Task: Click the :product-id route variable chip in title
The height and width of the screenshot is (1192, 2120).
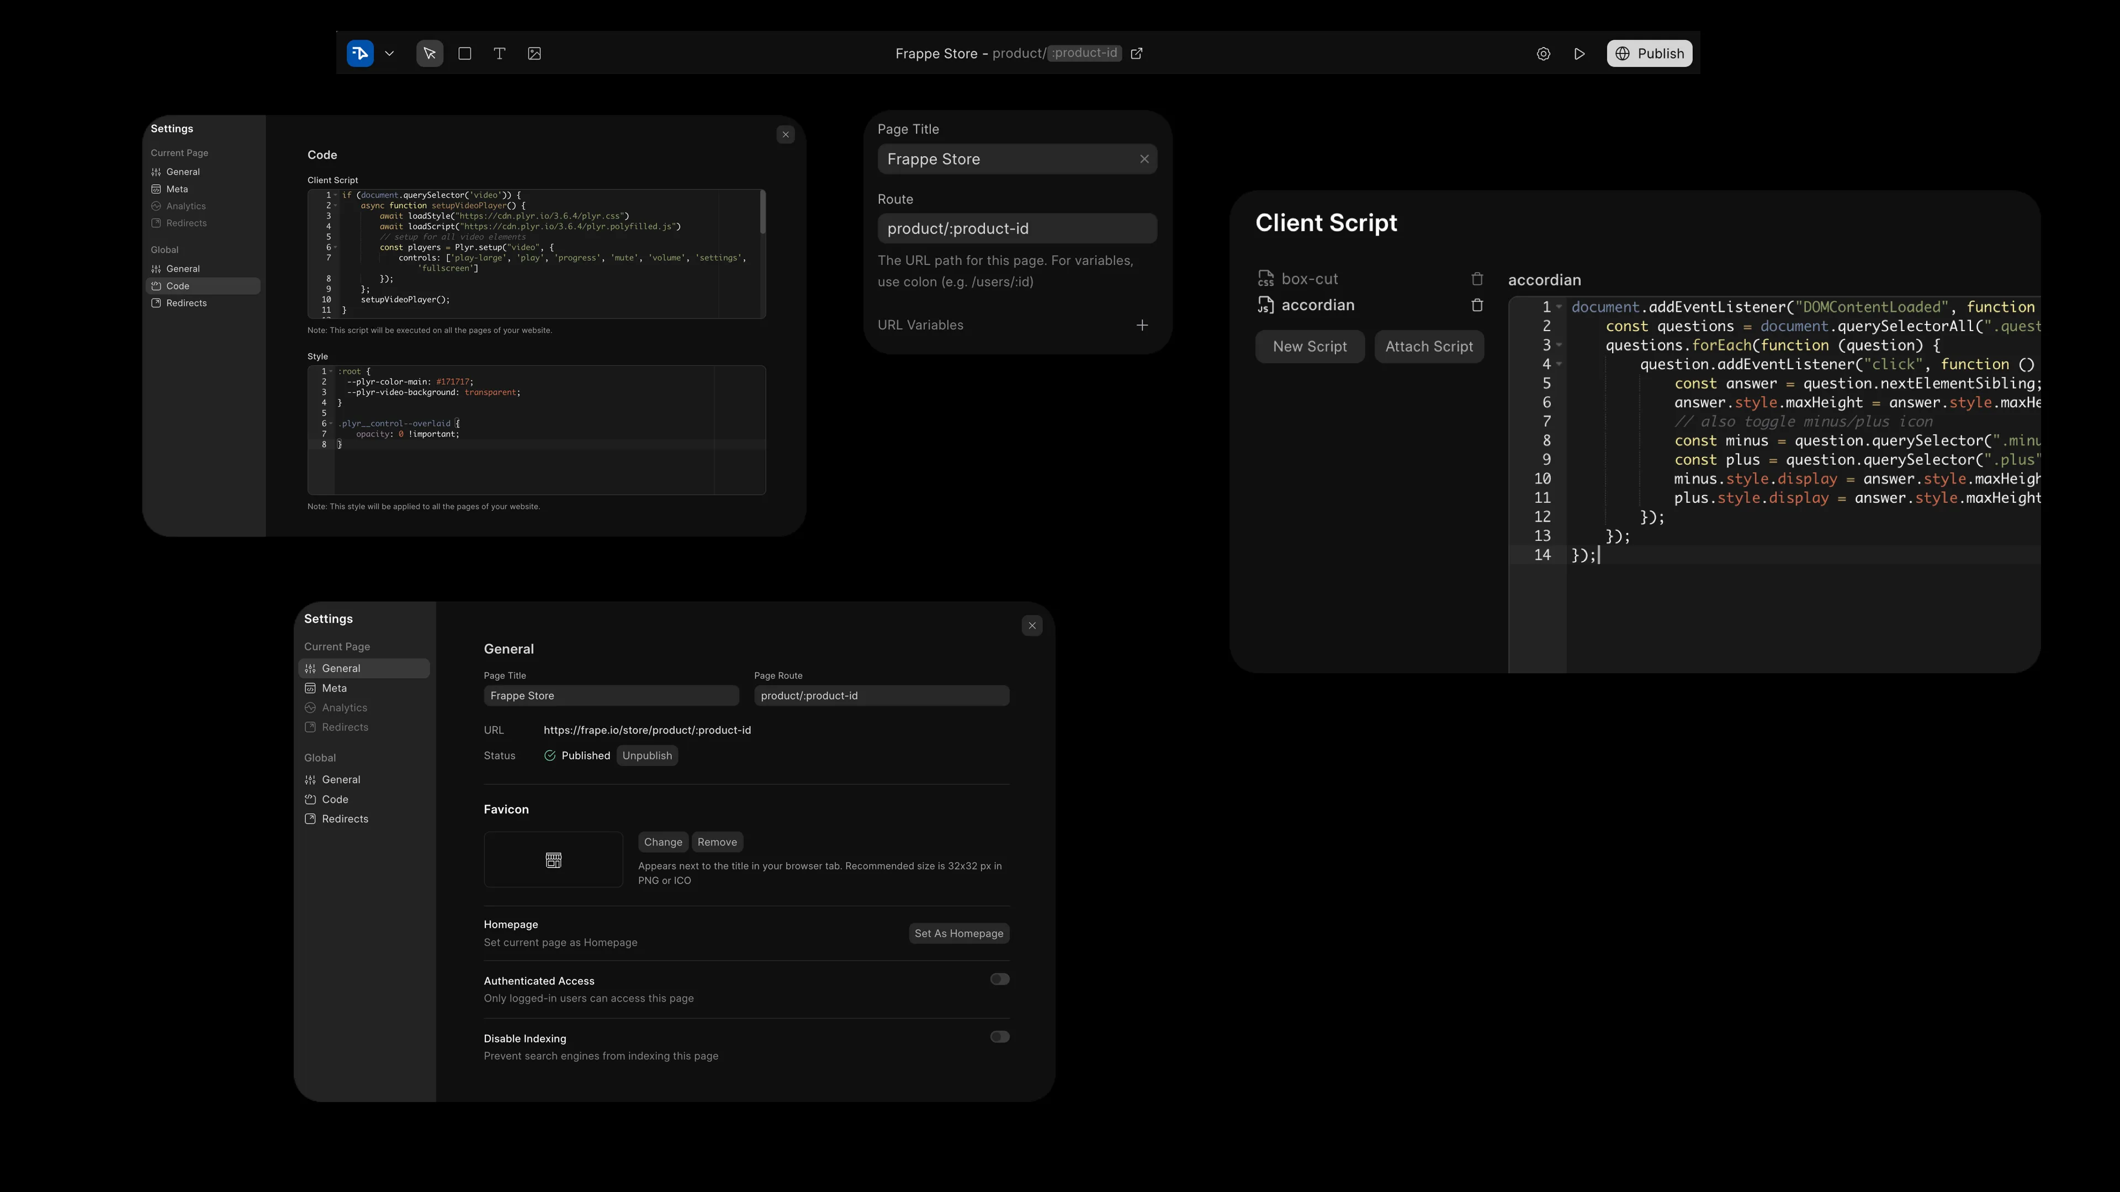Action: (1085, 54)
